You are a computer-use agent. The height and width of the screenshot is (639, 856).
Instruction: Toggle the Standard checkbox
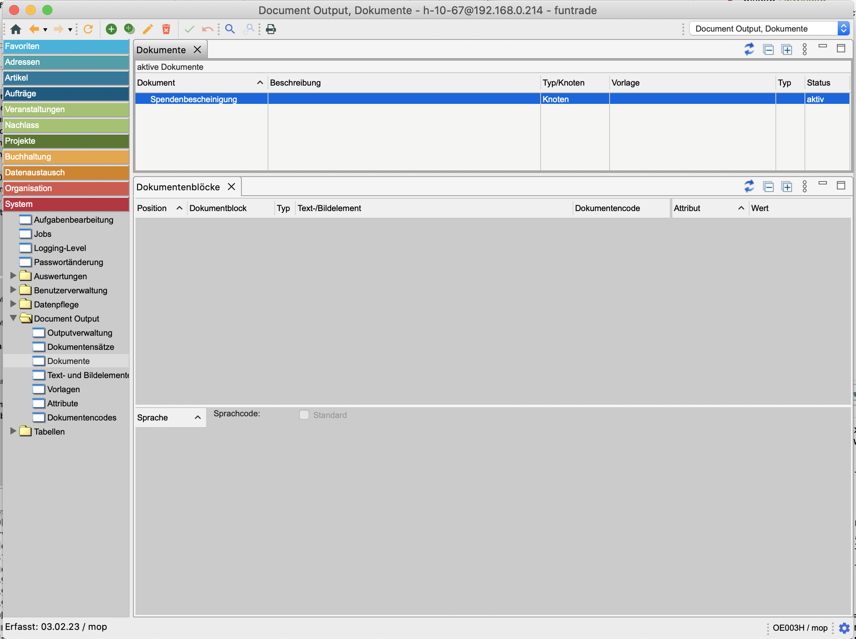(x=304, y=415)
